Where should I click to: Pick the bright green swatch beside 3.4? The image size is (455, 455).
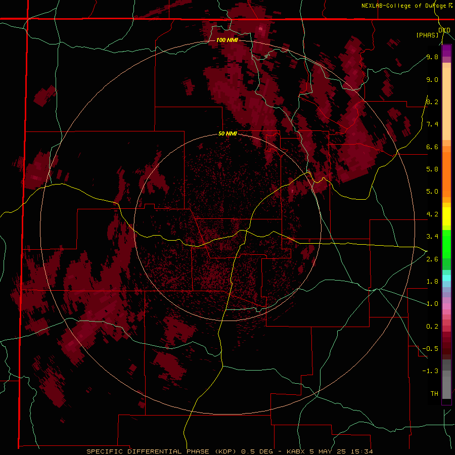pyautogui.click(x=446, y=244)
